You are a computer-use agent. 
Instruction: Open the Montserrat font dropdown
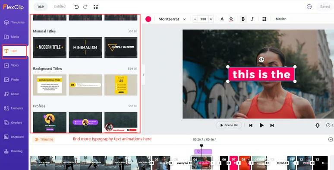tap(172, 19)
